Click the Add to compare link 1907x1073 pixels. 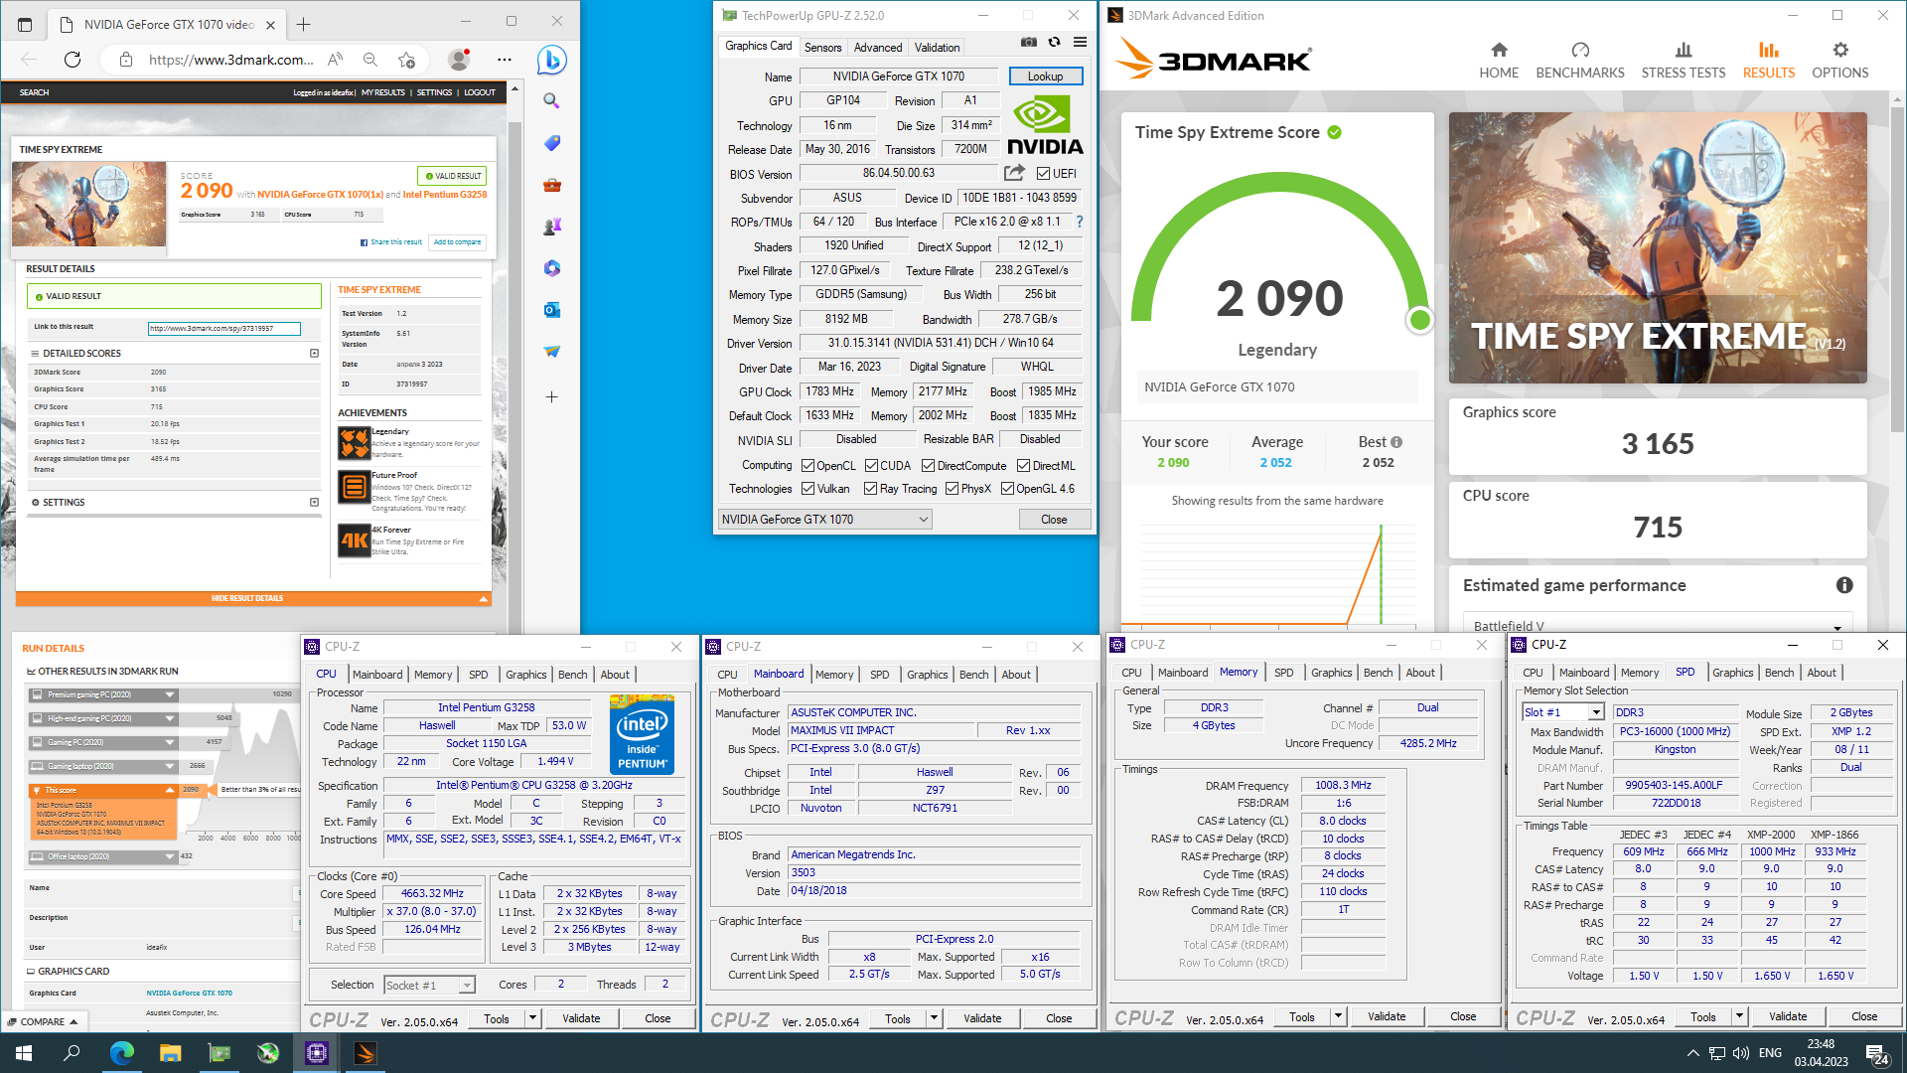[x=457, y=242]
